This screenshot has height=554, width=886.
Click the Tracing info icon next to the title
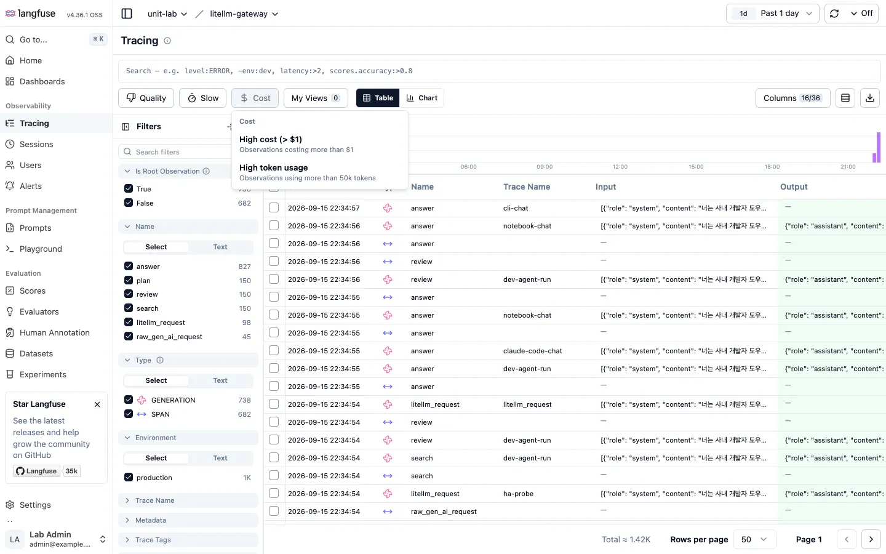click(x=167, y=41)
